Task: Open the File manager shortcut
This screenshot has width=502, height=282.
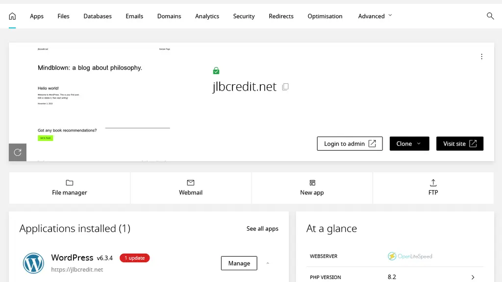Action: 70,188
